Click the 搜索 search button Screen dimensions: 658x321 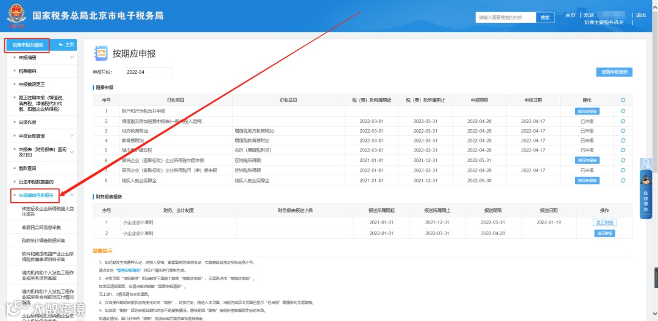pyautogui.click(x=545, y=17)
